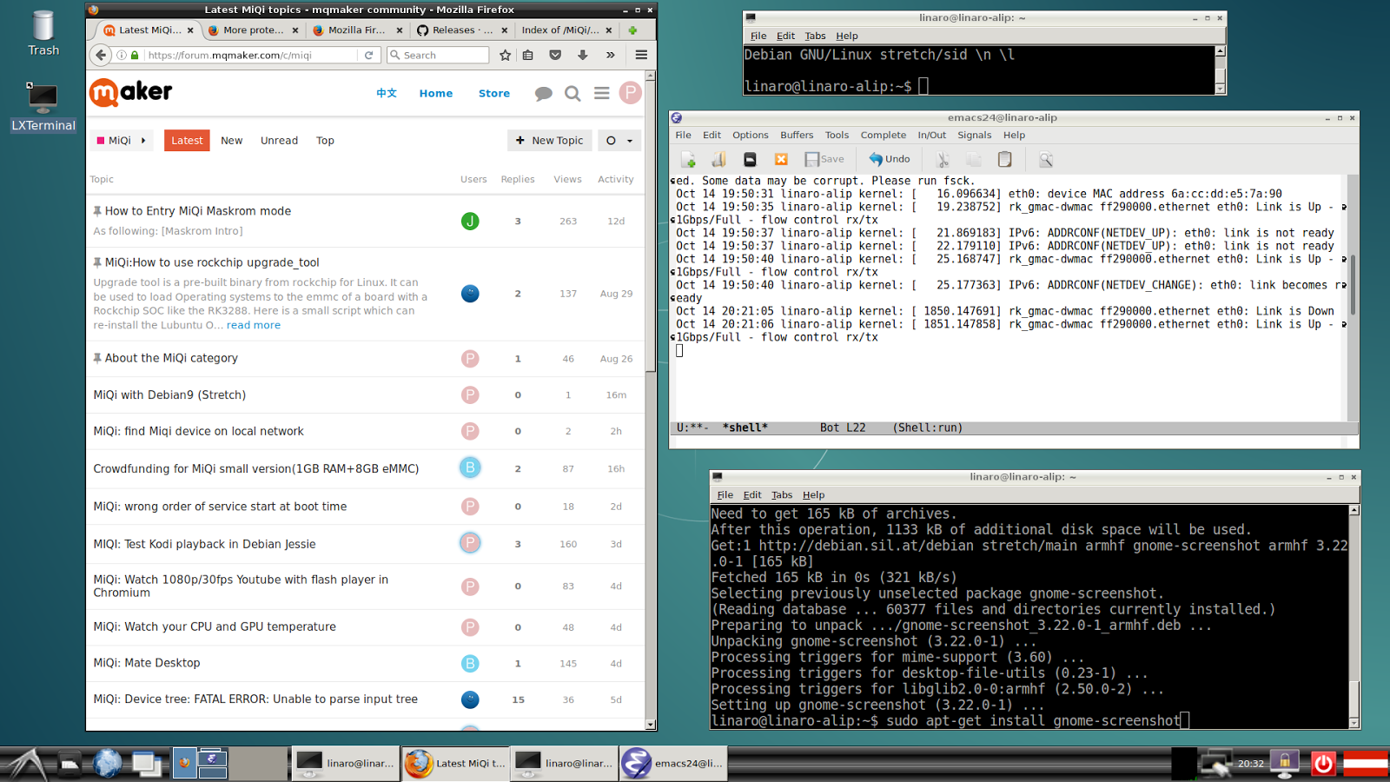Switch to 'More prote...' Firefox tab
1390x782 pixels.
click(x=253, y=30)
